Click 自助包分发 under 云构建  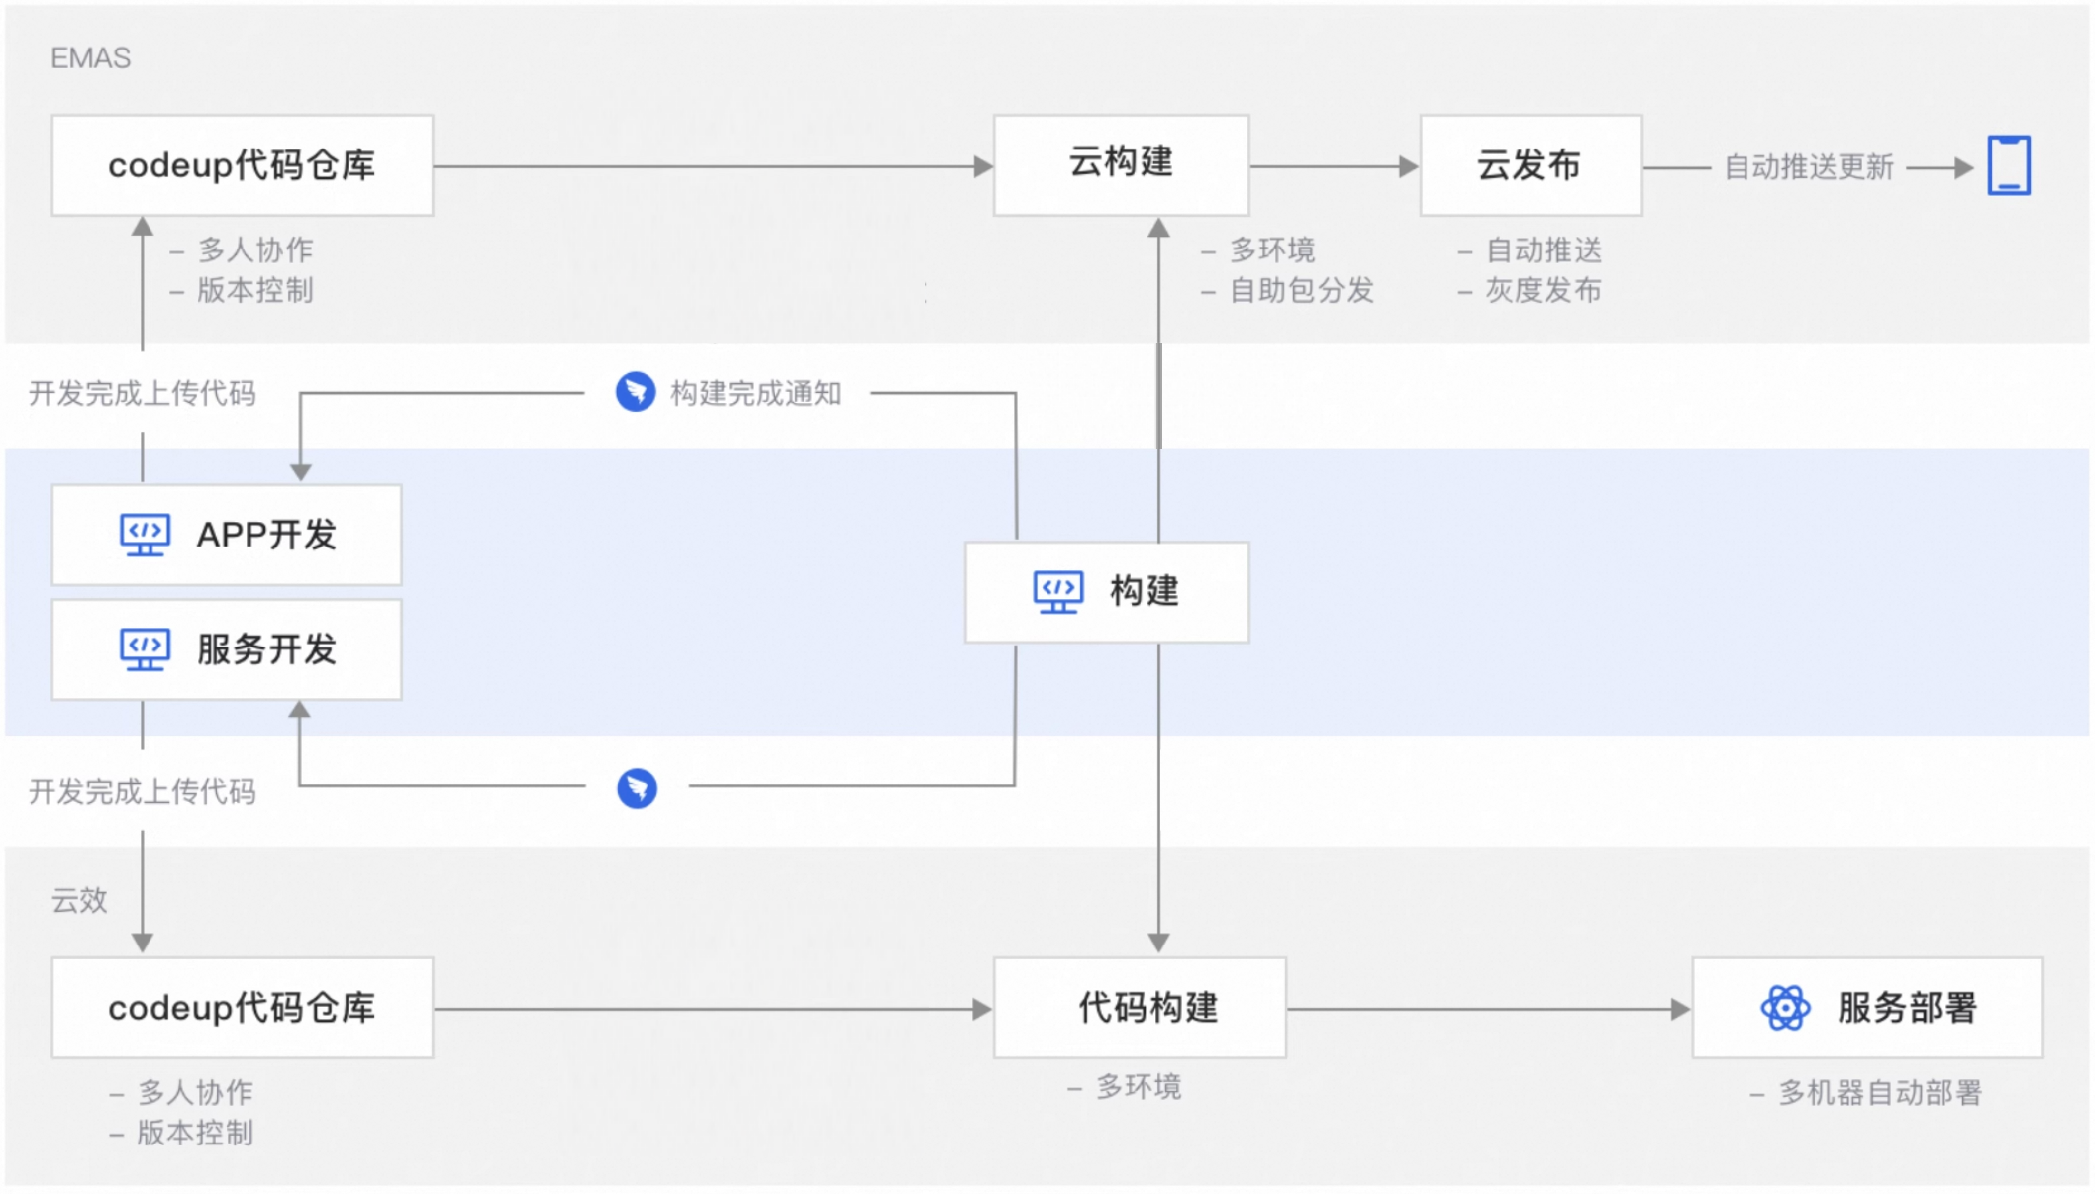click(1302, 290)
